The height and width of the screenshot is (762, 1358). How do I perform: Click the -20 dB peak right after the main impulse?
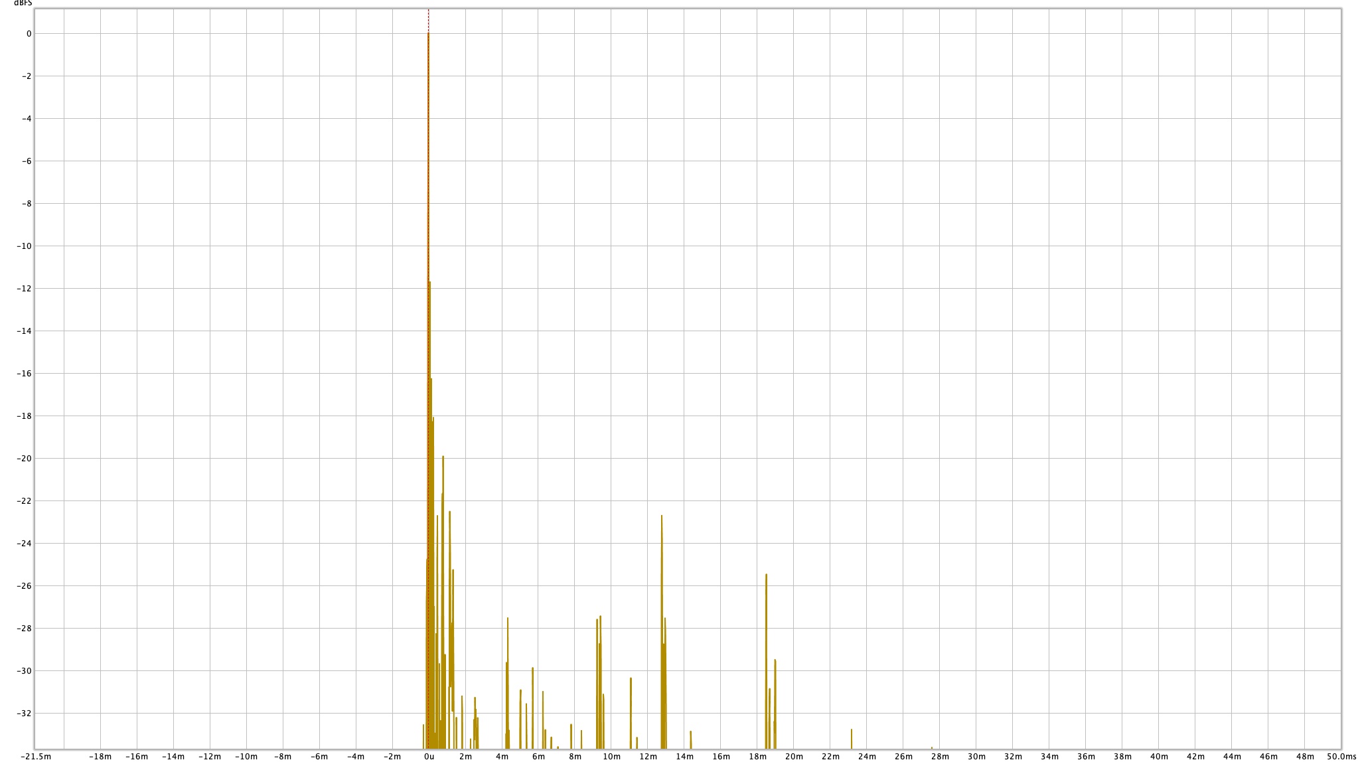pos(443,458)
